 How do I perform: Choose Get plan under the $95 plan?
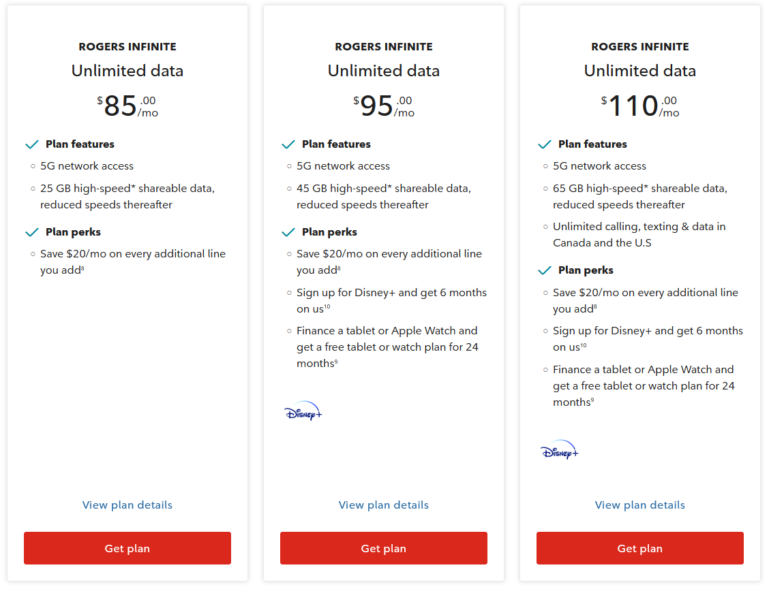point(384,548)
